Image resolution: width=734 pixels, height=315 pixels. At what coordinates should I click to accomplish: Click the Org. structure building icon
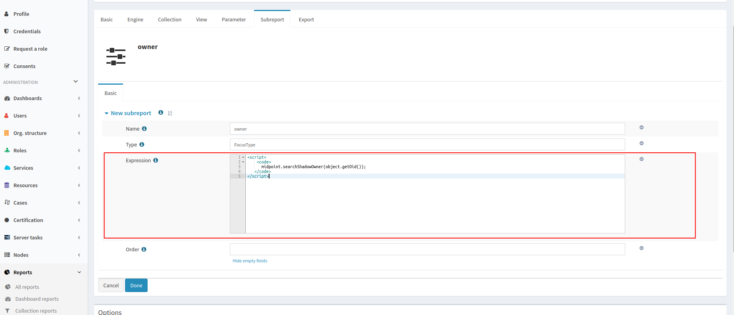pos(7,133)
